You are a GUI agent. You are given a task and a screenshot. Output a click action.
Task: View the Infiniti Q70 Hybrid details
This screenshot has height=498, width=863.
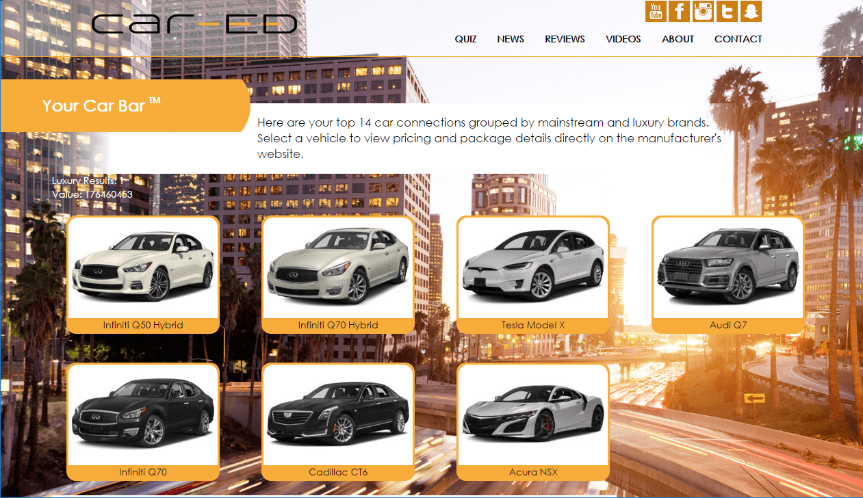337,274
